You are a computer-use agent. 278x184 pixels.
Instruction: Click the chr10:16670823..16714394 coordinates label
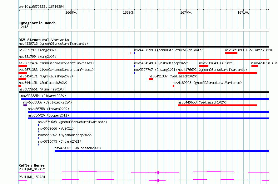41,7
